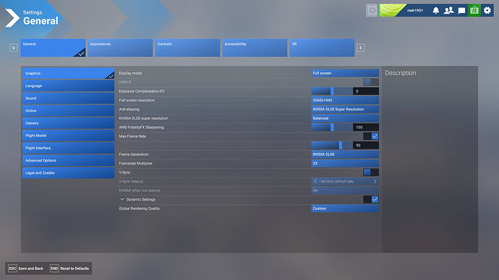Open the Display mode Full screen dropdown
The height and width of the screenshot is (280, 499).
pyautogui.click(x=345, y=73)
